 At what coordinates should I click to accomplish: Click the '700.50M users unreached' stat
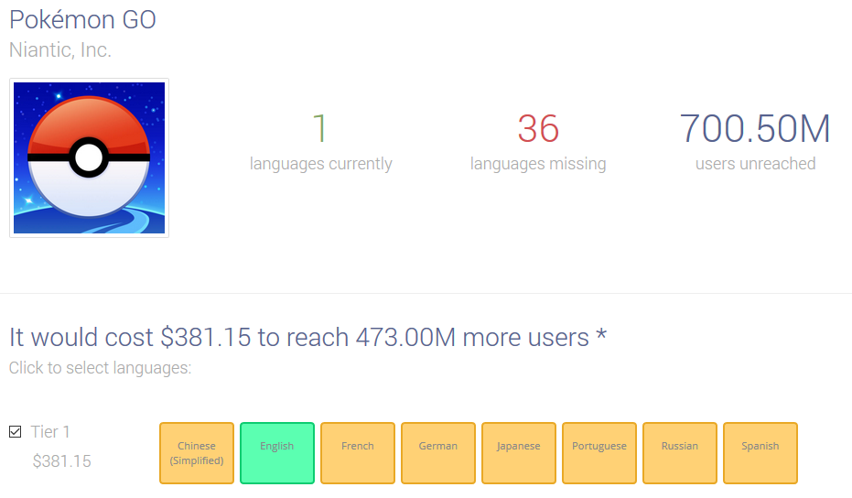click(x=755, y=143)
